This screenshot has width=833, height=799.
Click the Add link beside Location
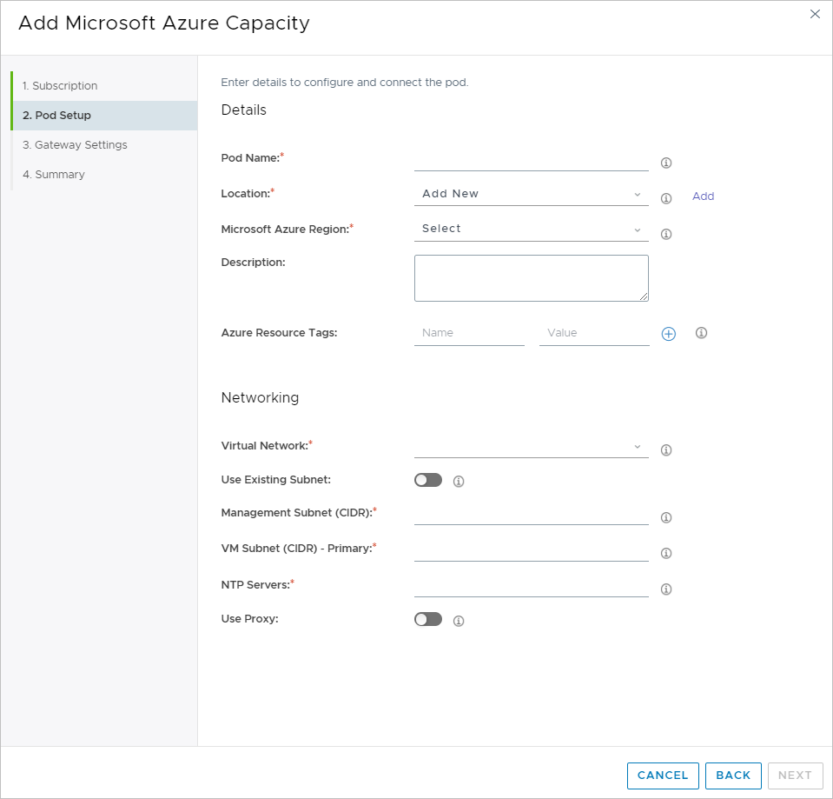point(703,196)
